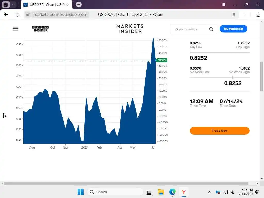Click the vertical page scrollbar thumb
Screen dimensions: 264x198
[x=262, y=76]
